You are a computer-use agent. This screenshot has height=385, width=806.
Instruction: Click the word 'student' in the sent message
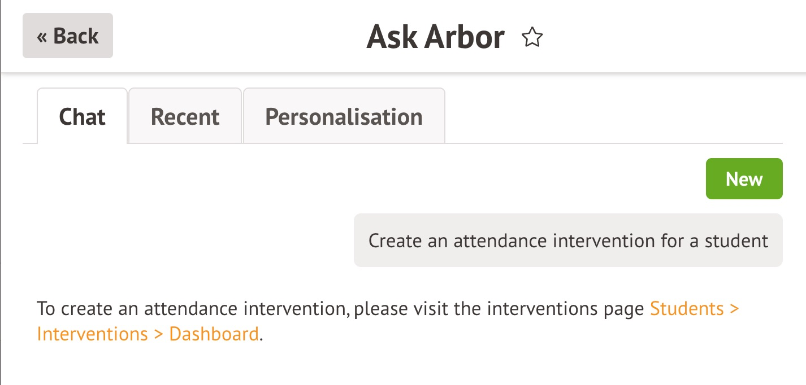736,240
